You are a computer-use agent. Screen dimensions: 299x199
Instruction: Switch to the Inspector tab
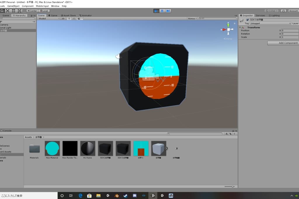tap(246, 15)
